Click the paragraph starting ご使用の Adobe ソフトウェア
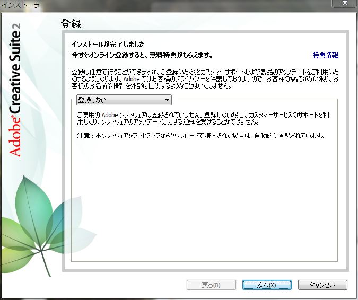Image resolution: width=358 pixels, height=300 pixels. tap(203, 118)
